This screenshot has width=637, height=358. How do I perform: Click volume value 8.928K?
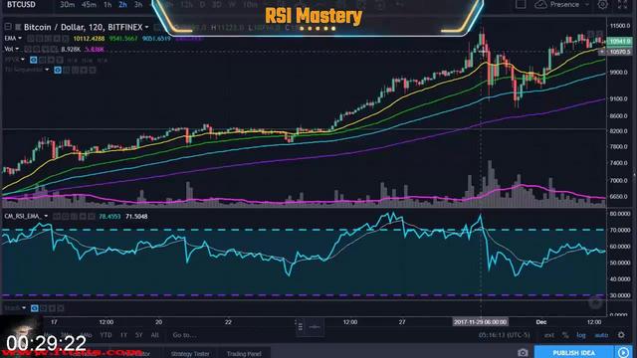71,49
